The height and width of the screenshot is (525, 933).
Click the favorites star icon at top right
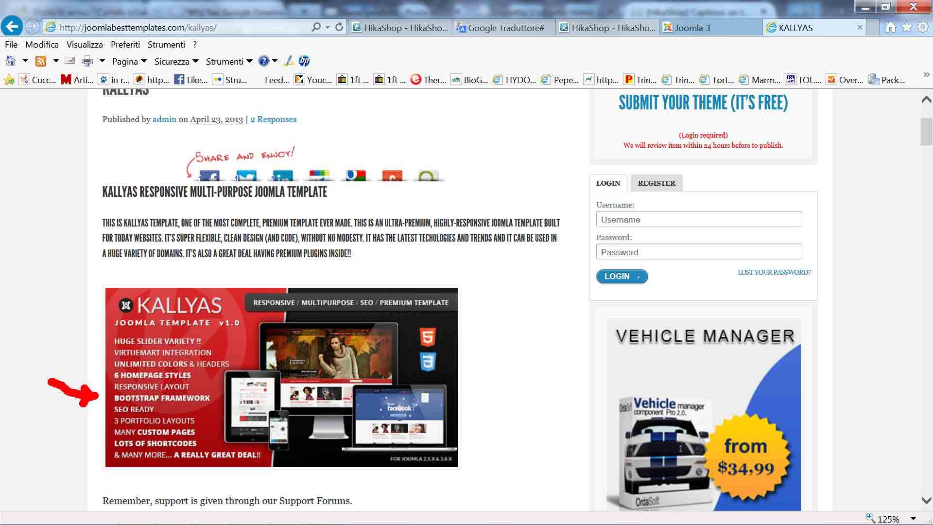(x=906, y=28)
